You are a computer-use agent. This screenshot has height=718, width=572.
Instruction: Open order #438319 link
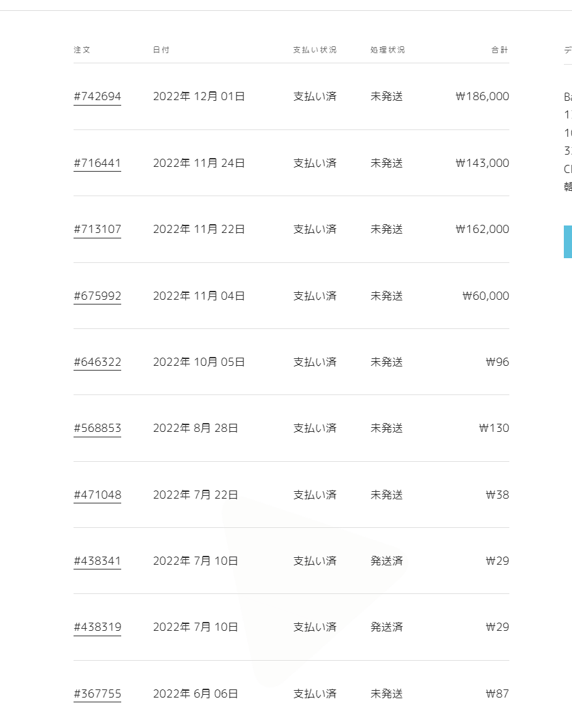click(97, 627)
